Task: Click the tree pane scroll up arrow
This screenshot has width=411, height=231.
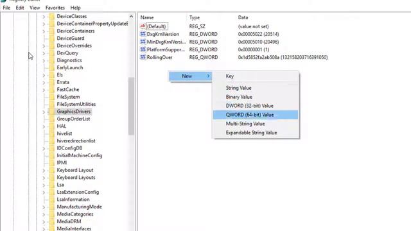Action: coord(131,17)
